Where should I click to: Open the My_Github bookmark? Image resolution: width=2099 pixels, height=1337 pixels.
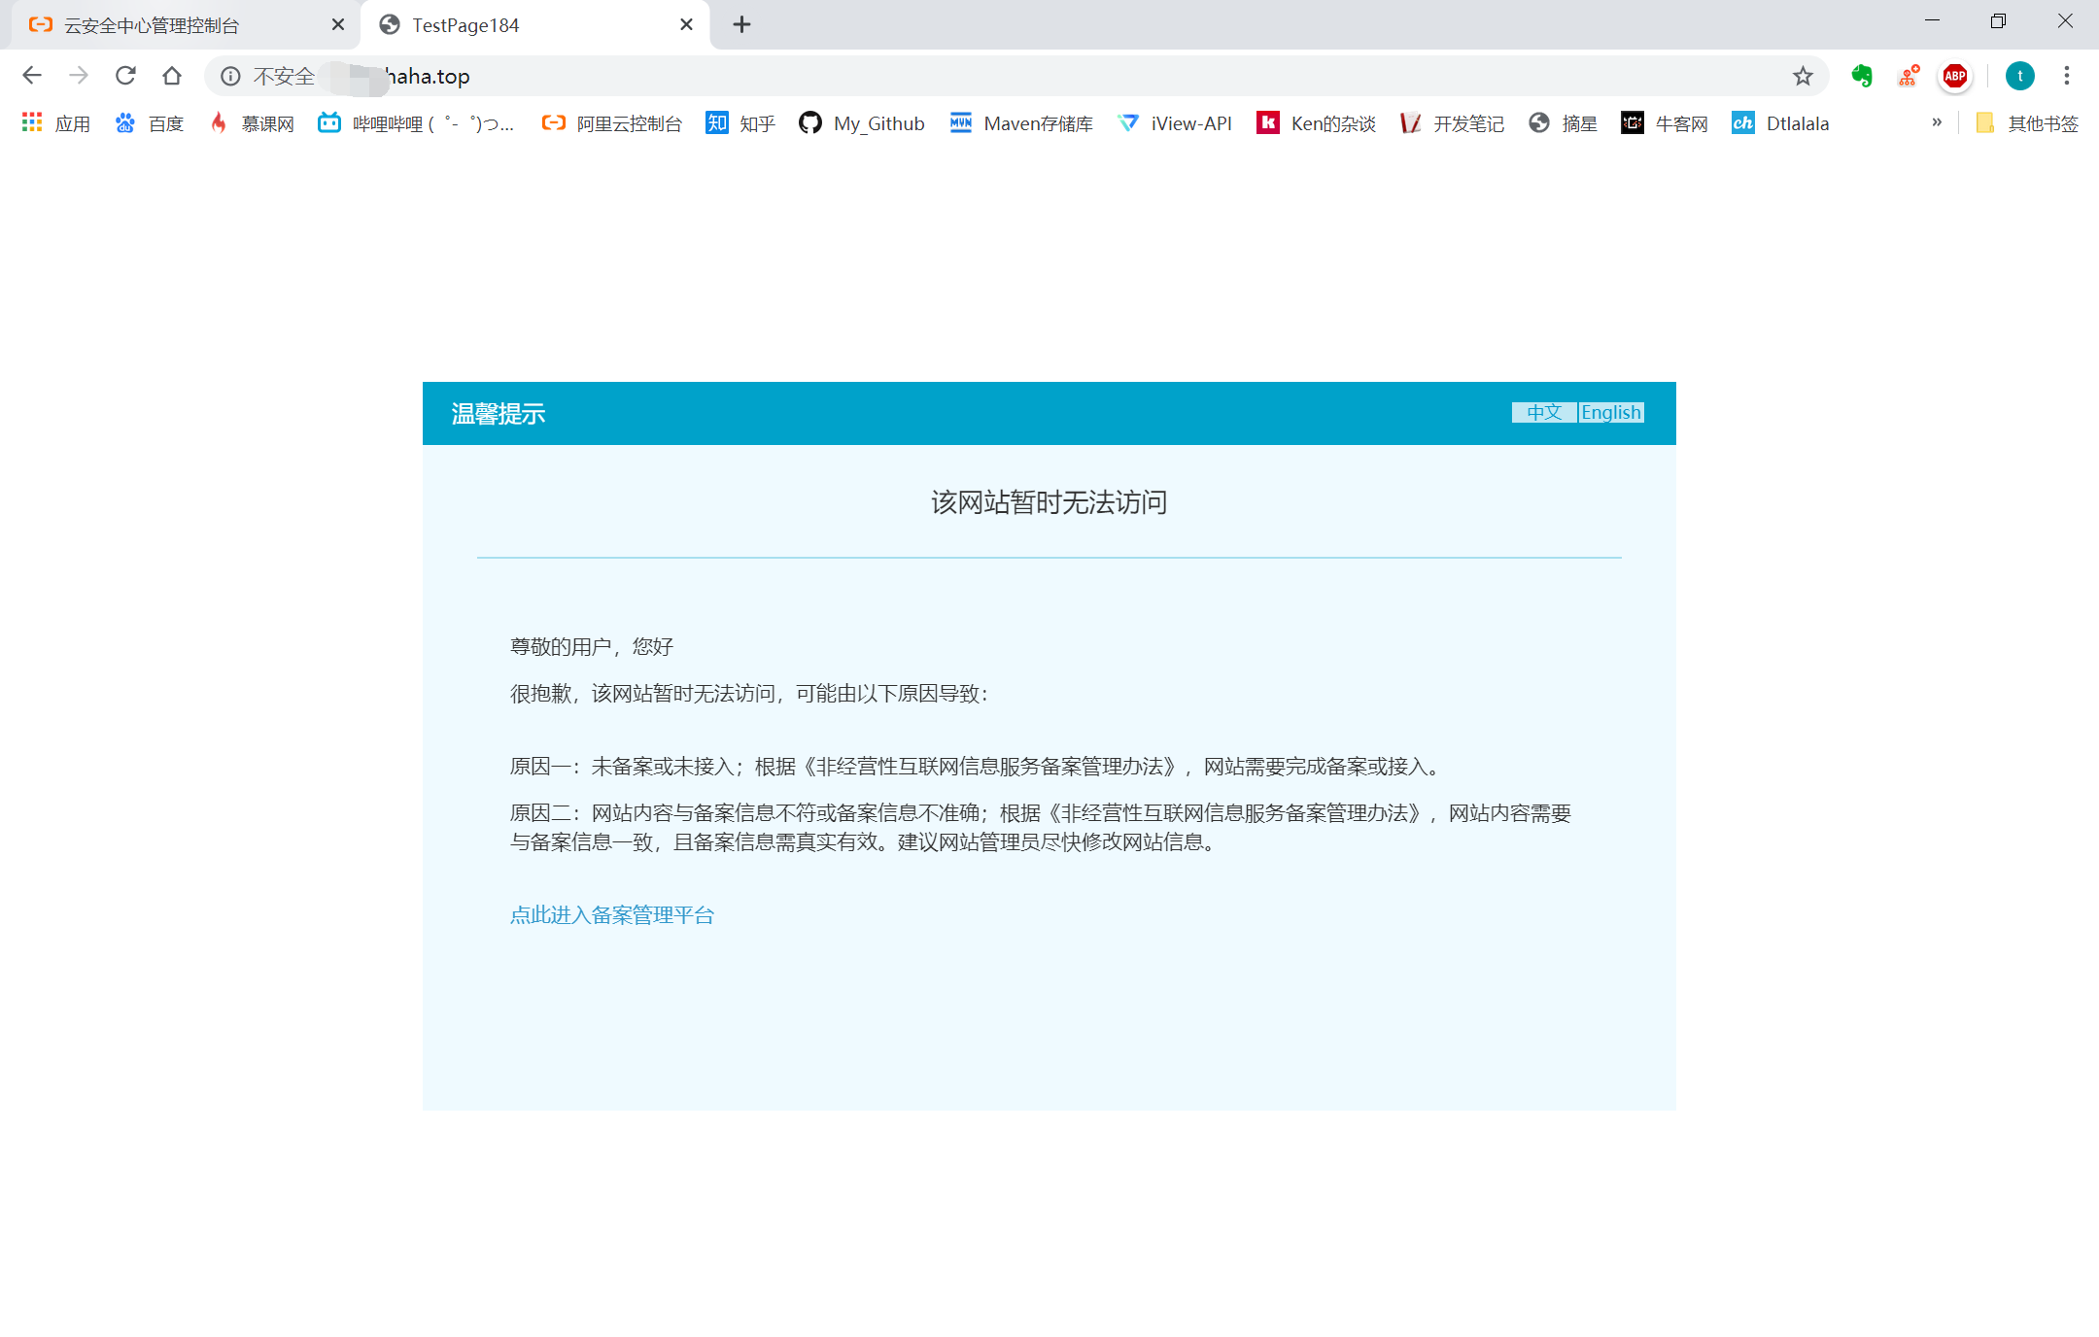[x=861, y=123]
